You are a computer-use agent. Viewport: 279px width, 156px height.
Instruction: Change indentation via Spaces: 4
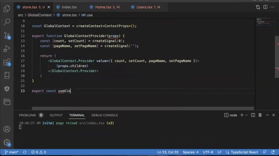pos(191,152)
